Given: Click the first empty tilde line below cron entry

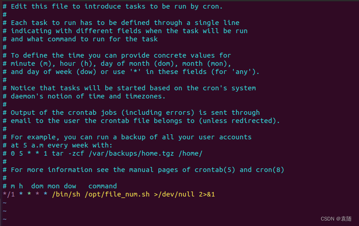Looking at the screenshot, I should (5, 203).
